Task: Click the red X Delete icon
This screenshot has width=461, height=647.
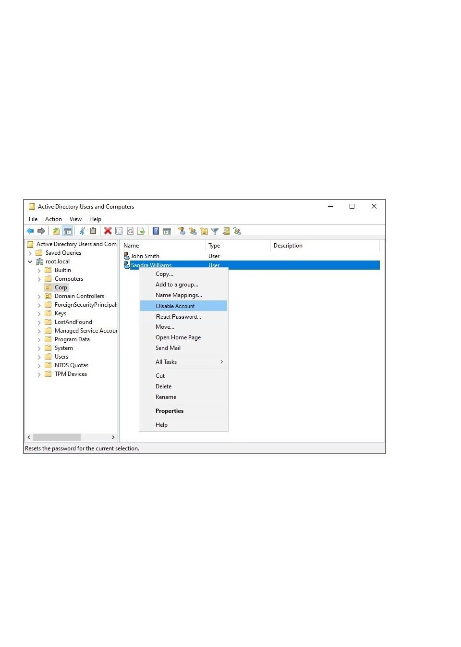Action: pyautogui.click(x=108, y=231)
